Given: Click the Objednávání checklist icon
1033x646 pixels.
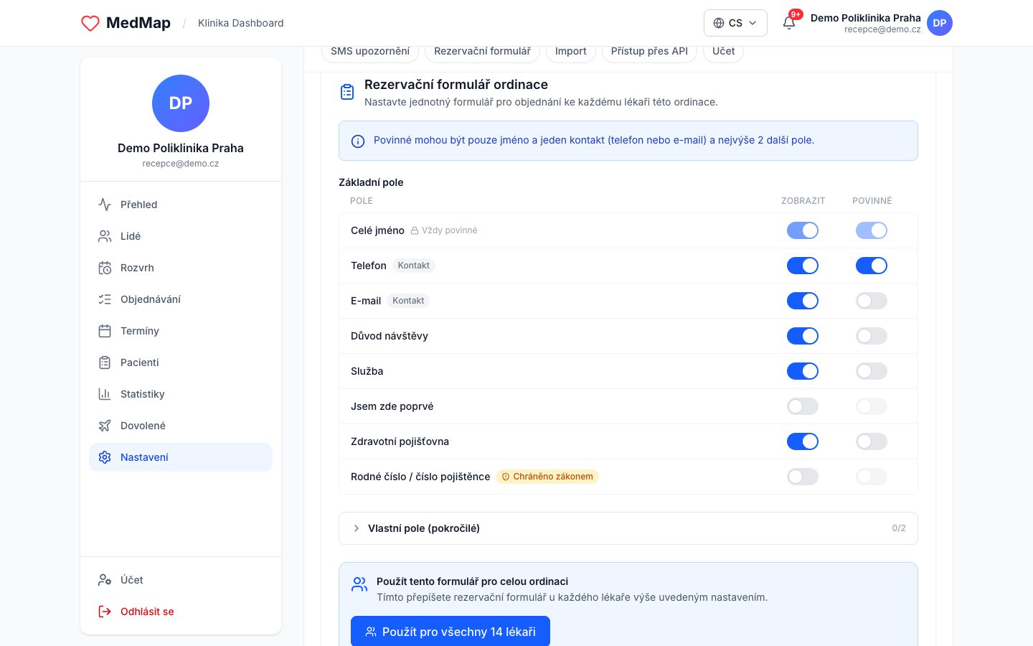Looking at the screenshot, I should 105,299.
